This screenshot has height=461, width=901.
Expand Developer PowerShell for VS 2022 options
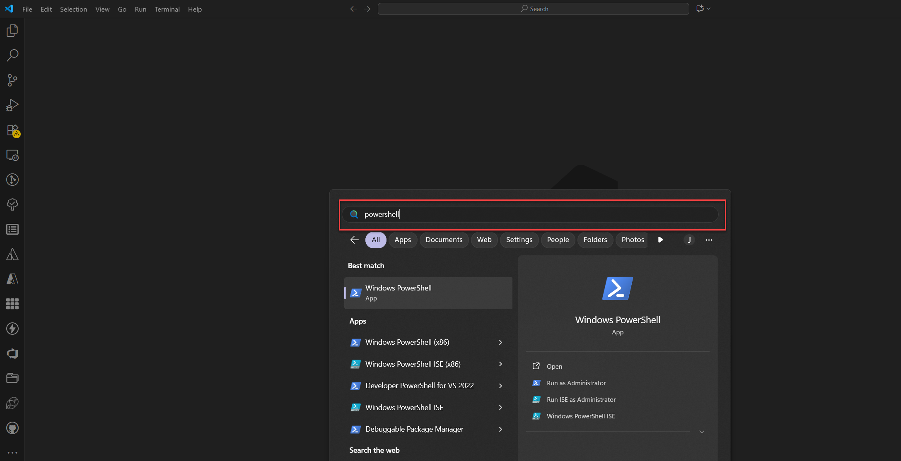pos(500,386)
